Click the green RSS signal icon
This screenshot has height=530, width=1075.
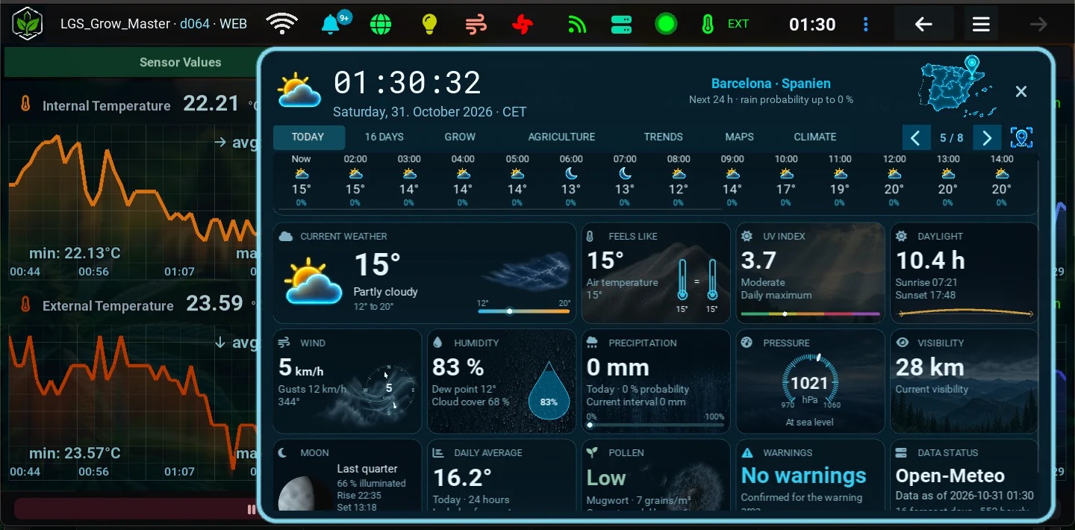[576, 24]
